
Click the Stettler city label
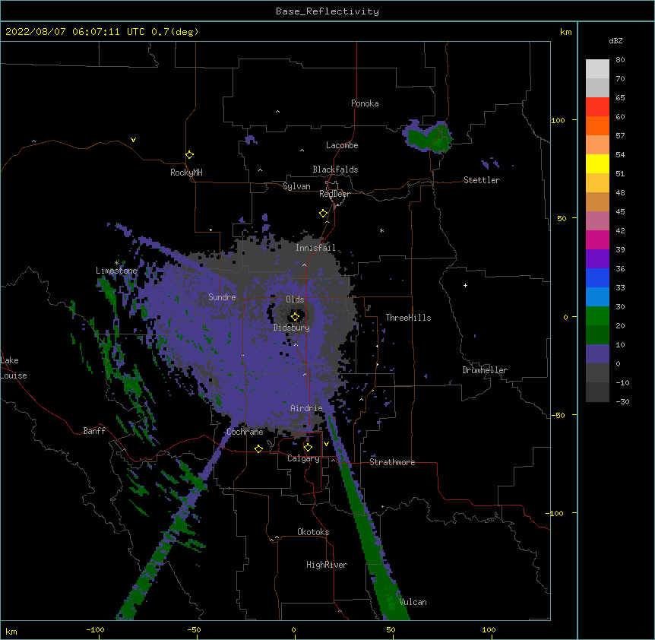click(x=482, y=180)
